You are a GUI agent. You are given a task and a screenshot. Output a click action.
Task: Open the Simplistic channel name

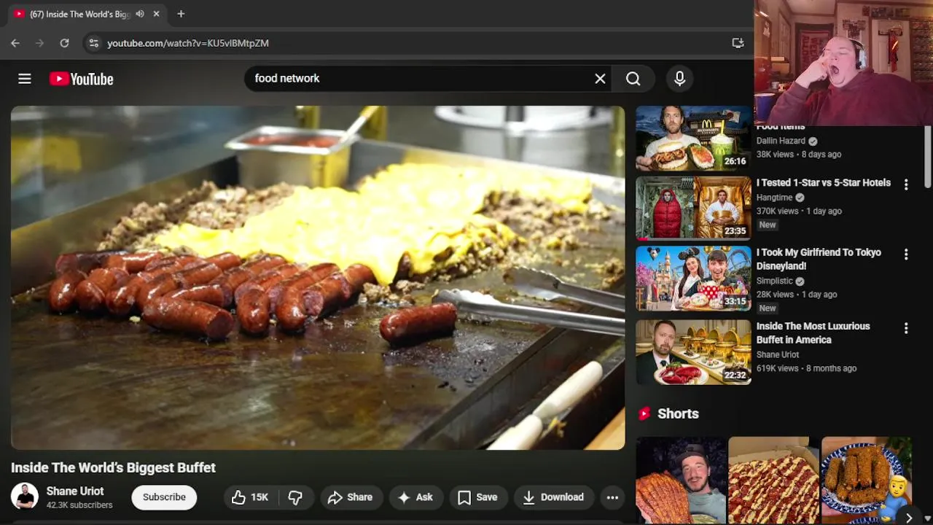point(774,281)
